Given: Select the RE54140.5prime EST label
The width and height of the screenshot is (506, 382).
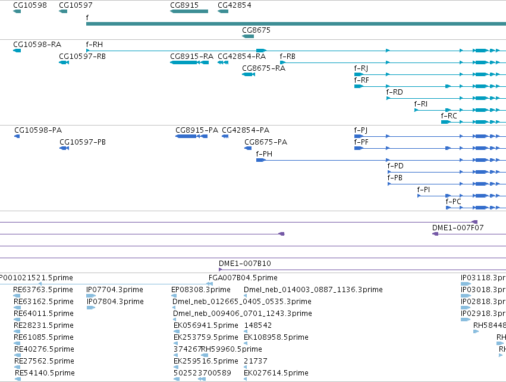Looking at the screenshot, I should [x=45, y=373].
